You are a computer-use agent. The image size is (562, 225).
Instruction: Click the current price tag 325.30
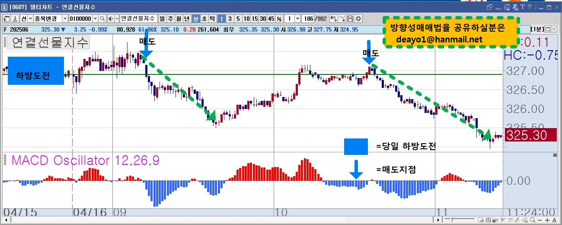[531, 135]
